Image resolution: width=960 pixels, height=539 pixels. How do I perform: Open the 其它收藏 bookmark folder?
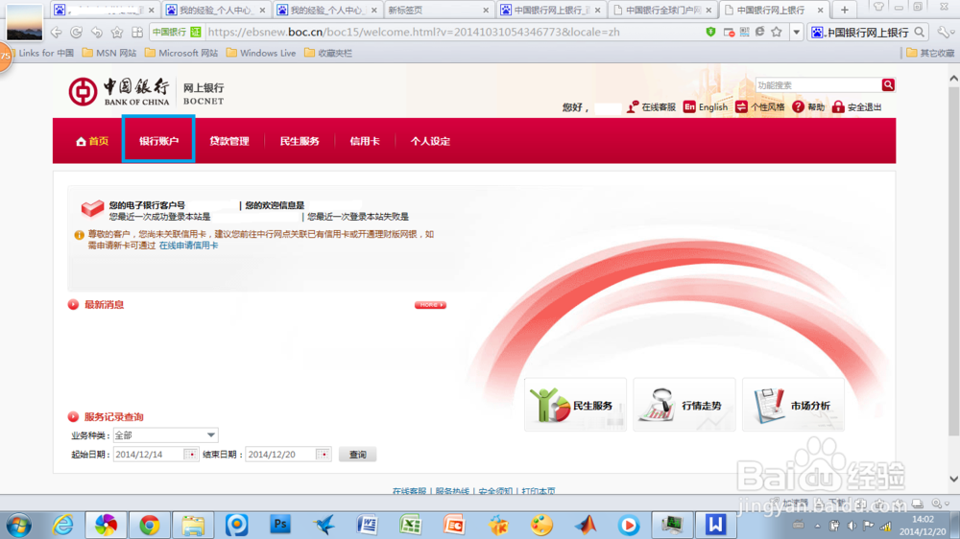[930, 53]
